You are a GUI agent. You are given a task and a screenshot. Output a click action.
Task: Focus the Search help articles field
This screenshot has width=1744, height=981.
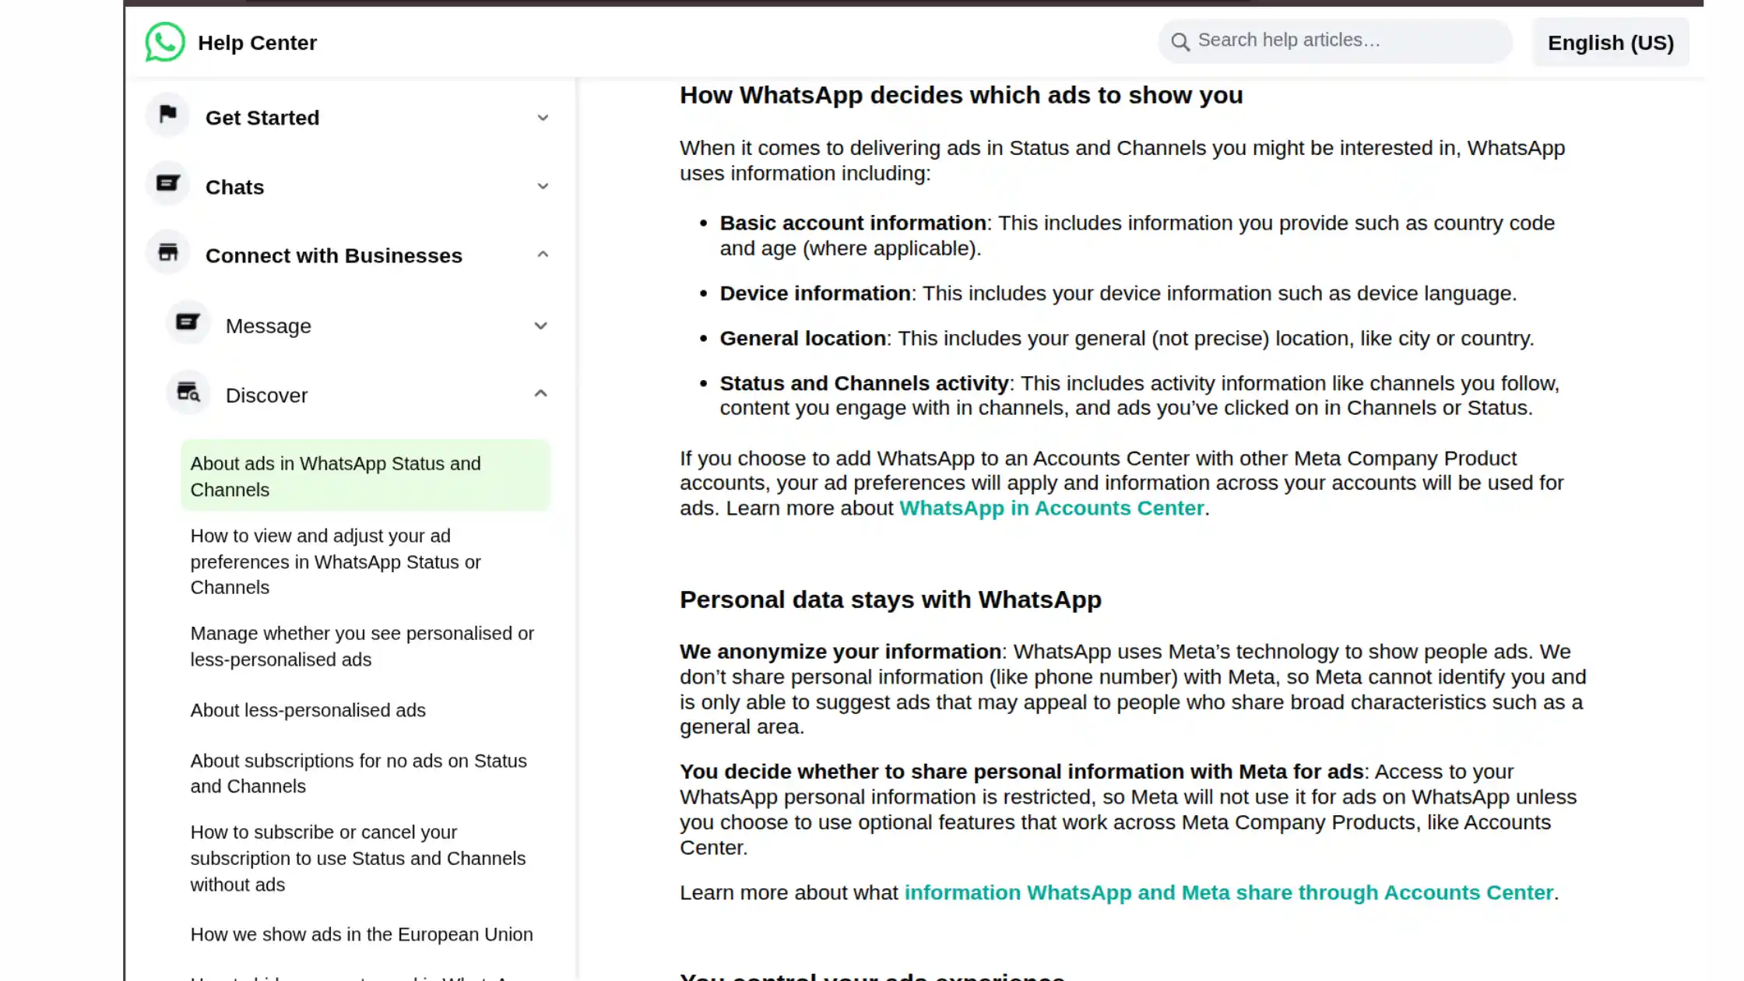tap(1335, 40)
